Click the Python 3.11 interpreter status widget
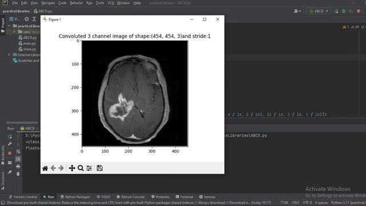Viewport: 366px width, 206px height. 348,203
